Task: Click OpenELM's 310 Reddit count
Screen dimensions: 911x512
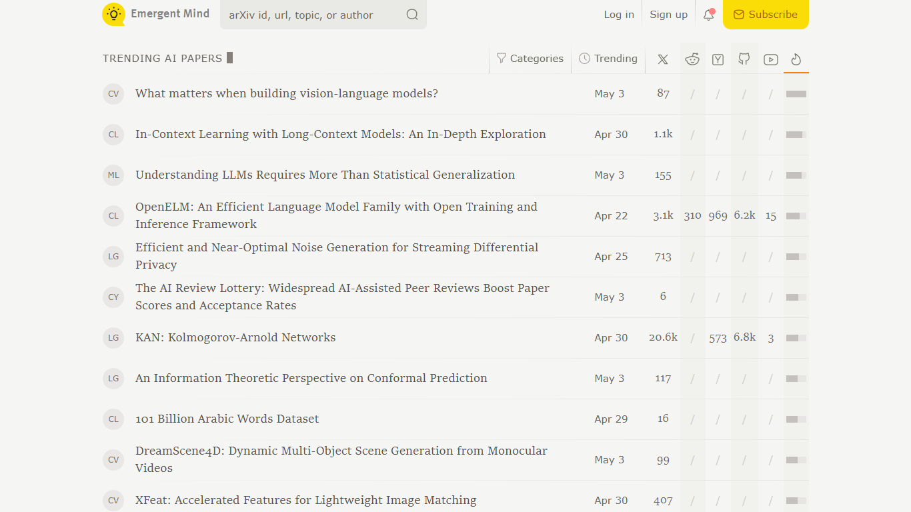Action: 692,216
